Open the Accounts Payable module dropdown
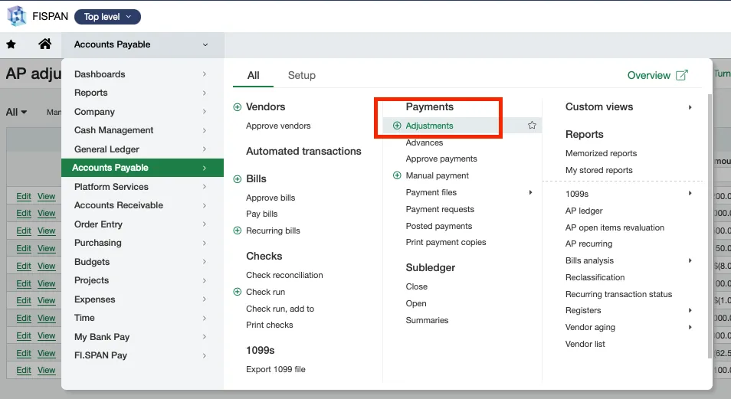This screenshot has height=399, width=731. click(x=143, y=44)
